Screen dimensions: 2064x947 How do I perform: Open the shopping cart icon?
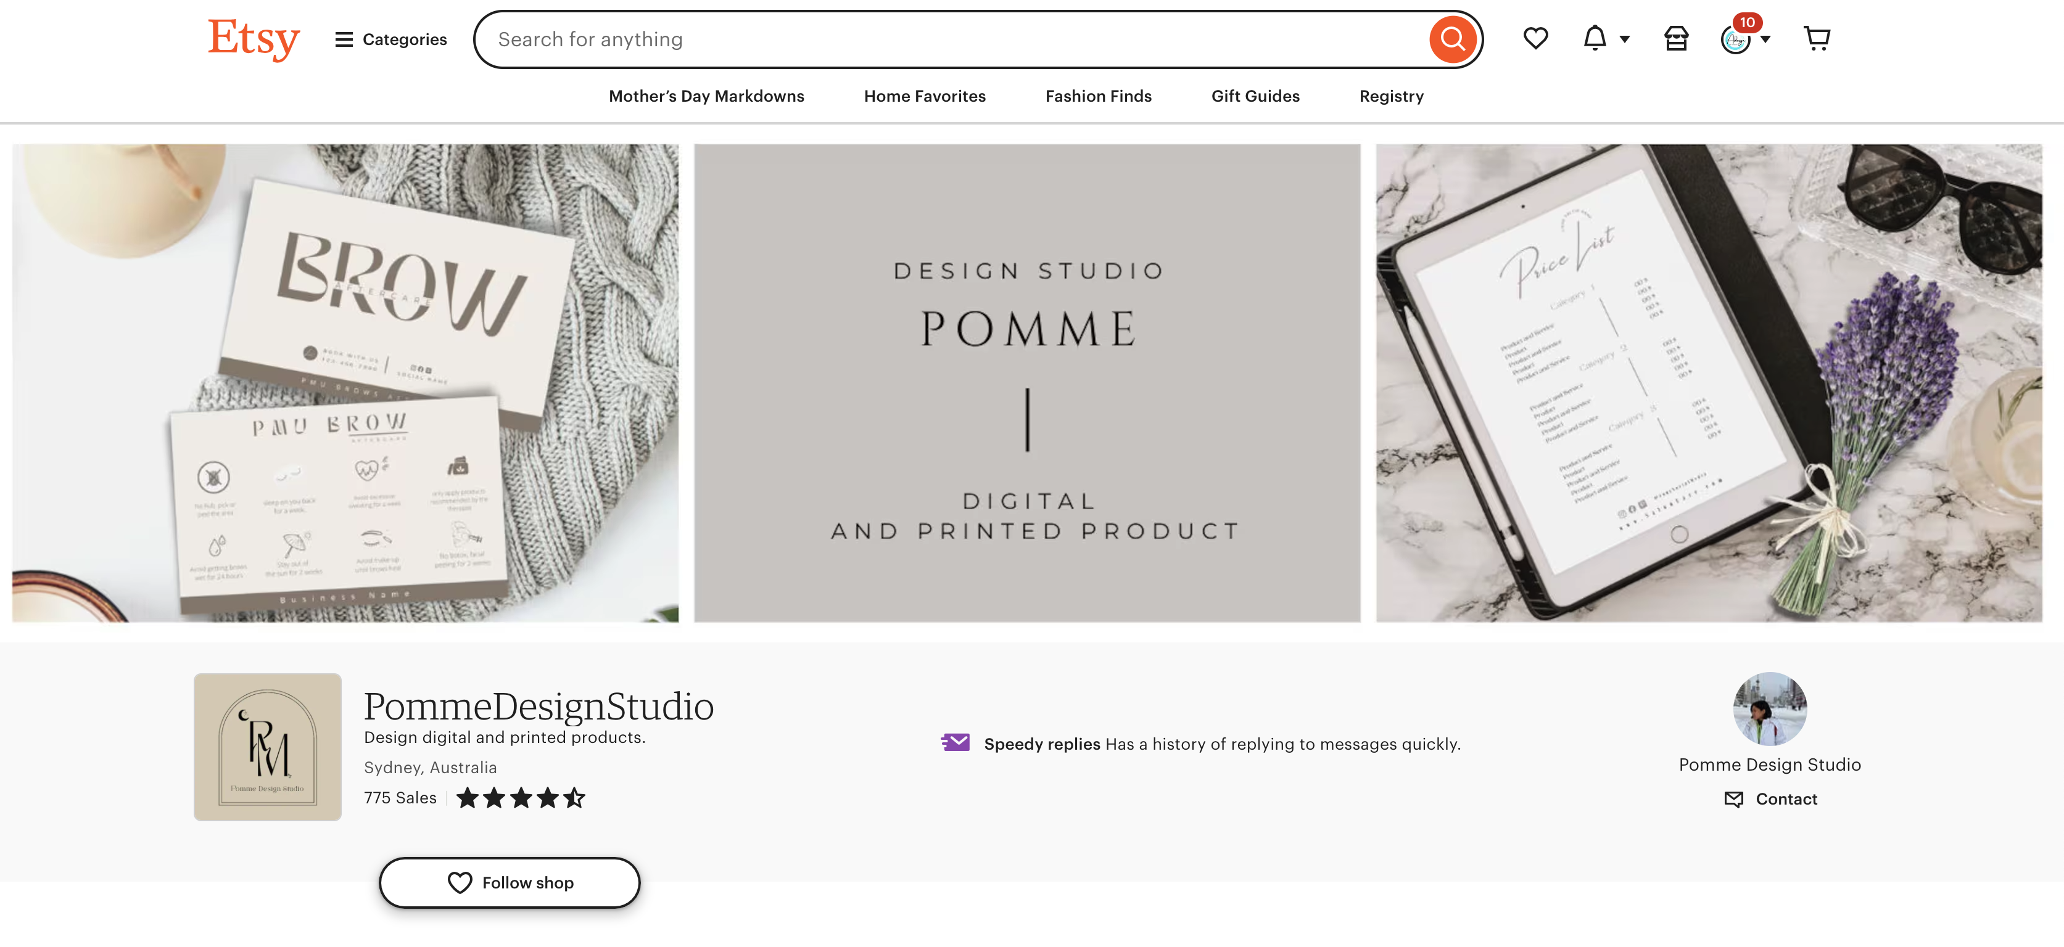(x=1817, y=38)
